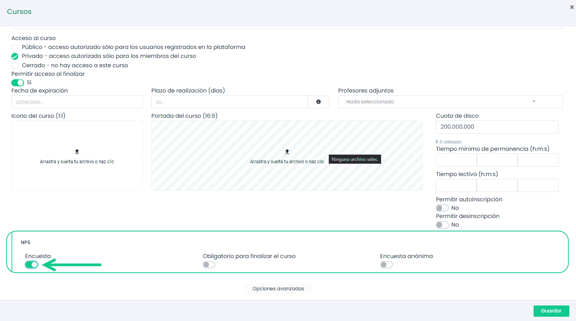Enable Obligatorio para finalizar el curso toggle
The width and height of the screenshot is (576, 321).
coord(209,265)
